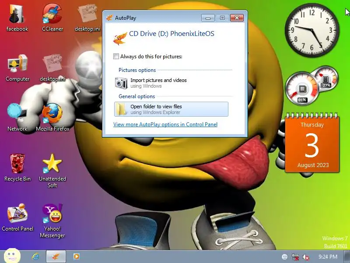The height and width of the screenshot is (263, 350).
Task: Launch Yahoo! Messenger from desktop
Action: [52, 221]
